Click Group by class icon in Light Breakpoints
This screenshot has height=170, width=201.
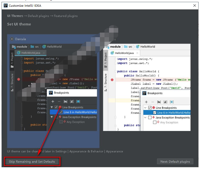pos(172,102)
